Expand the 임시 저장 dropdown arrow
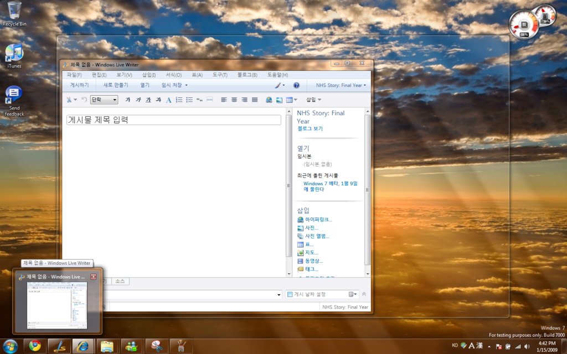The height and width of the screenshot is (354, 567). 186,85
